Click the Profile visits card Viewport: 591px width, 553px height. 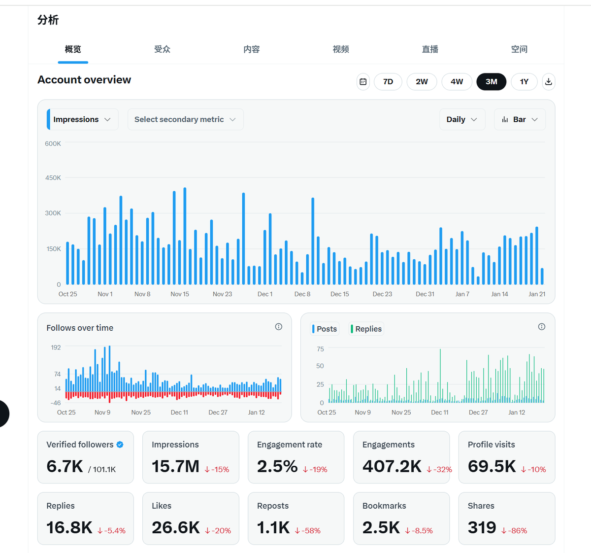(506, 457)
